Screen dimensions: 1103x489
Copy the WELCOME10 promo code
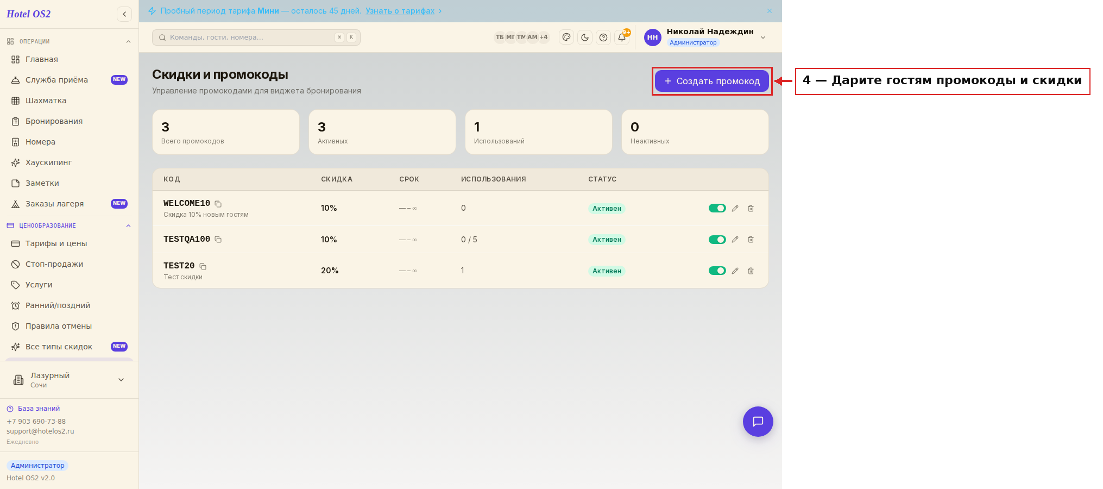coord(218,204)
